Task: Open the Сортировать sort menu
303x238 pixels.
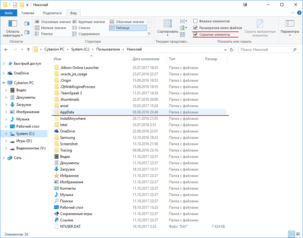Action: coord(168,28)
